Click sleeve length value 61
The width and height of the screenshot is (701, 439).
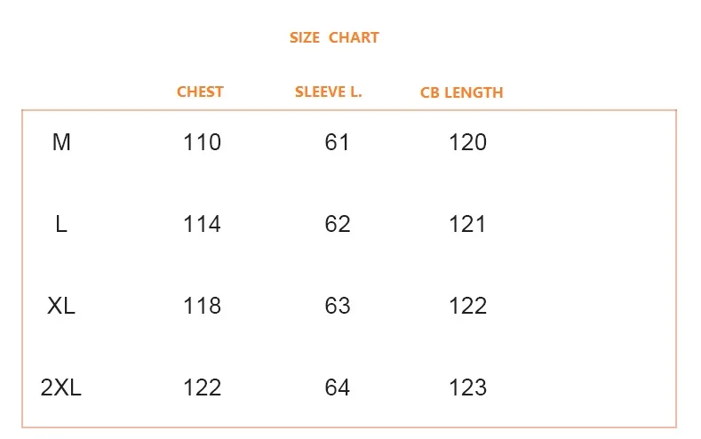coord(338,142)
